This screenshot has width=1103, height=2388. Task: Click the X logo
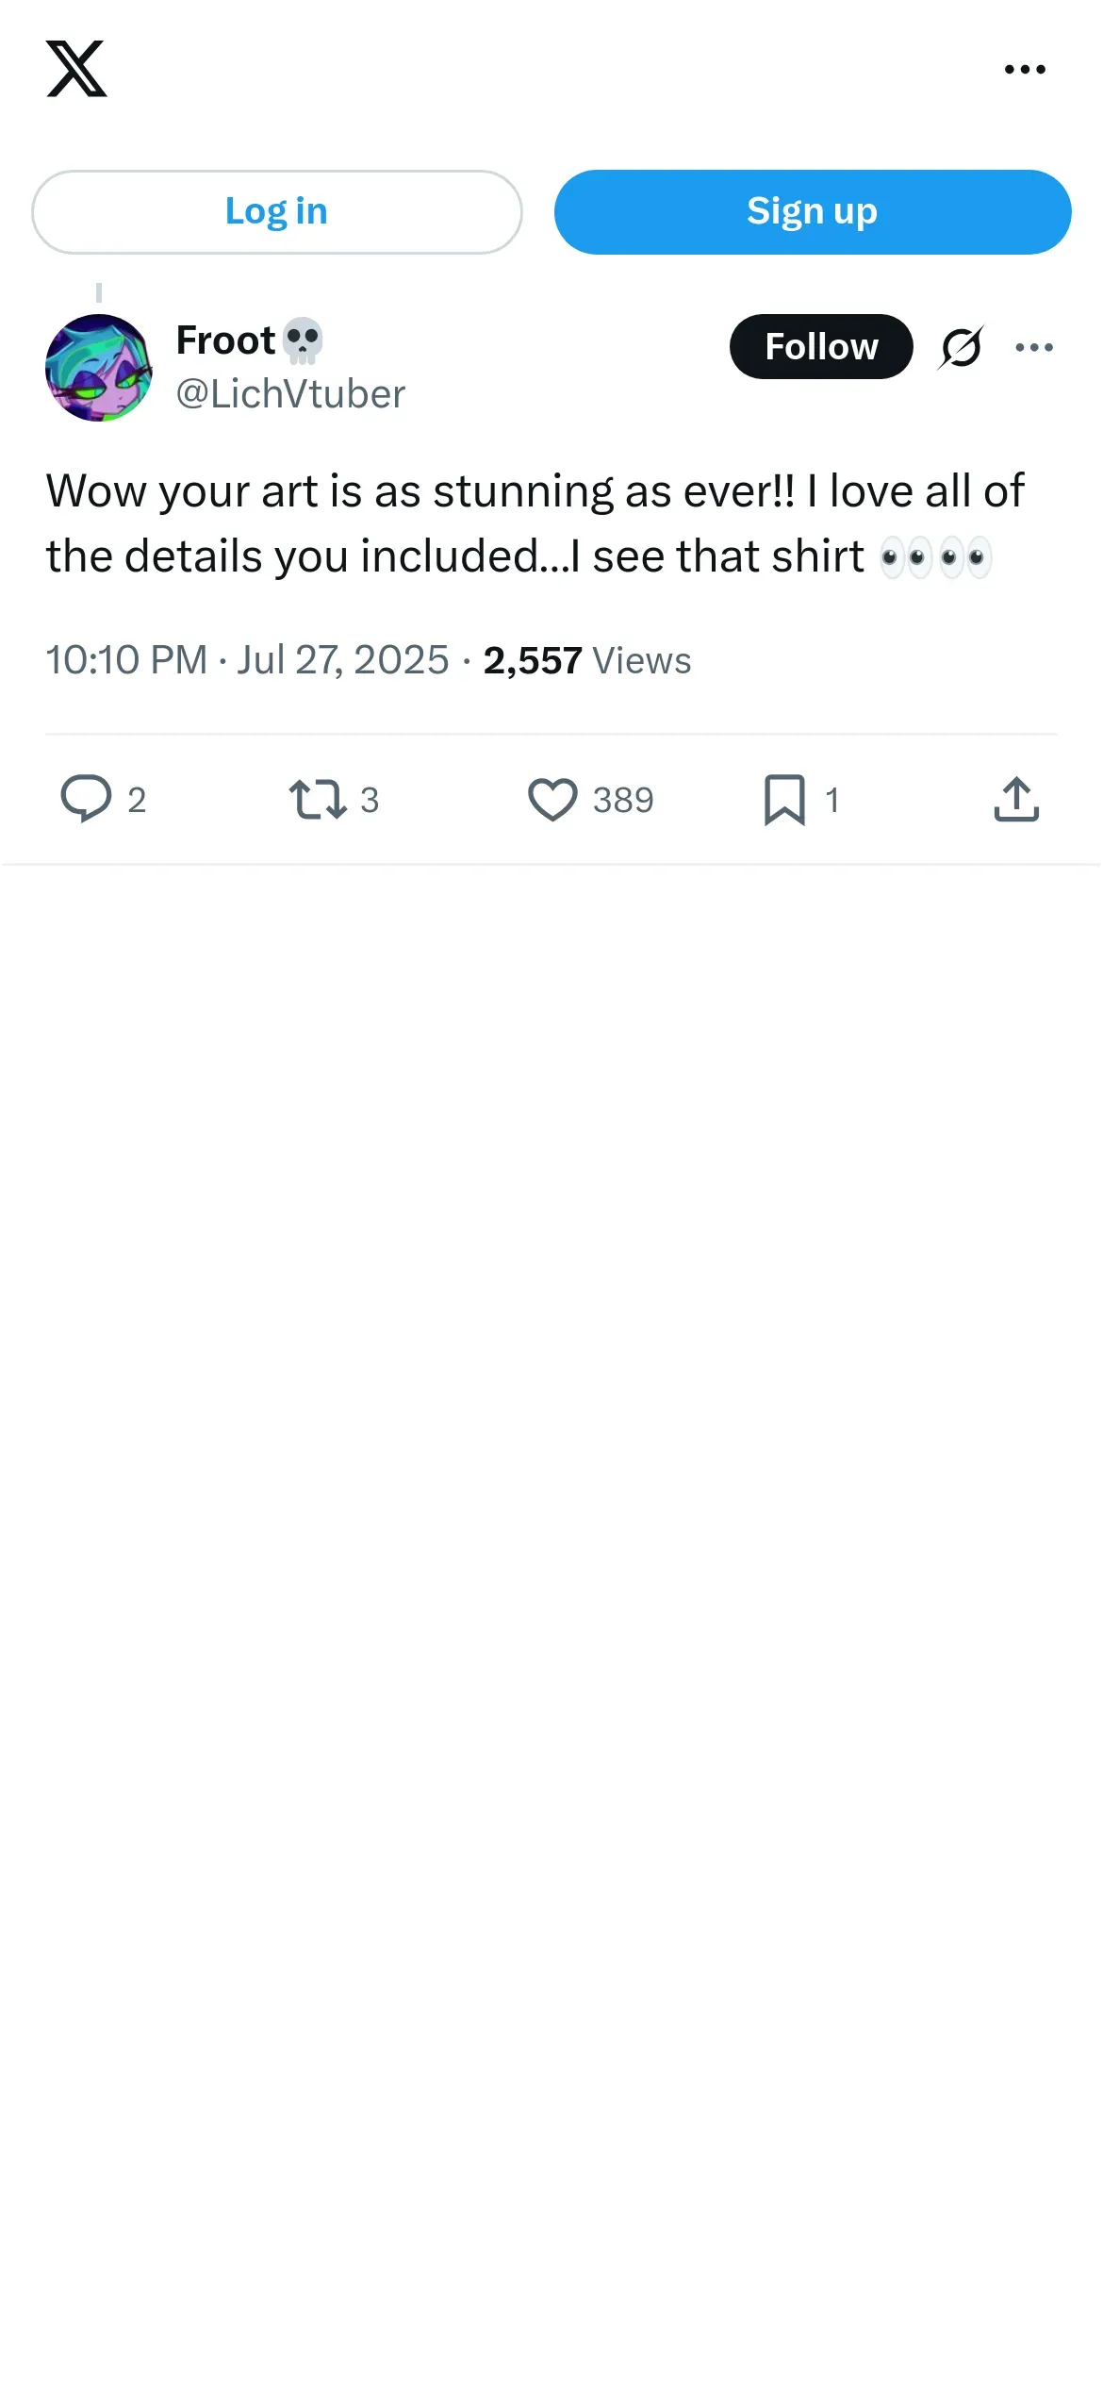point(76,69)
